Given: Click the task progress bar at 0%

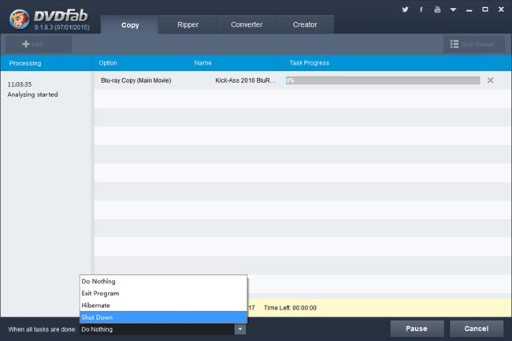Looking at the screenshot, I should click(382, 80).
